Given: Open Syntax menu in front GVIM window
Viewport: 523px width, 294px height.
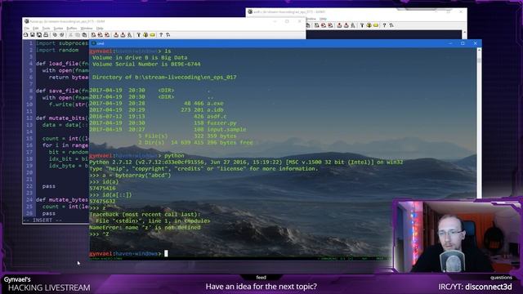Looking at the screenshot, I should point(58,29).
